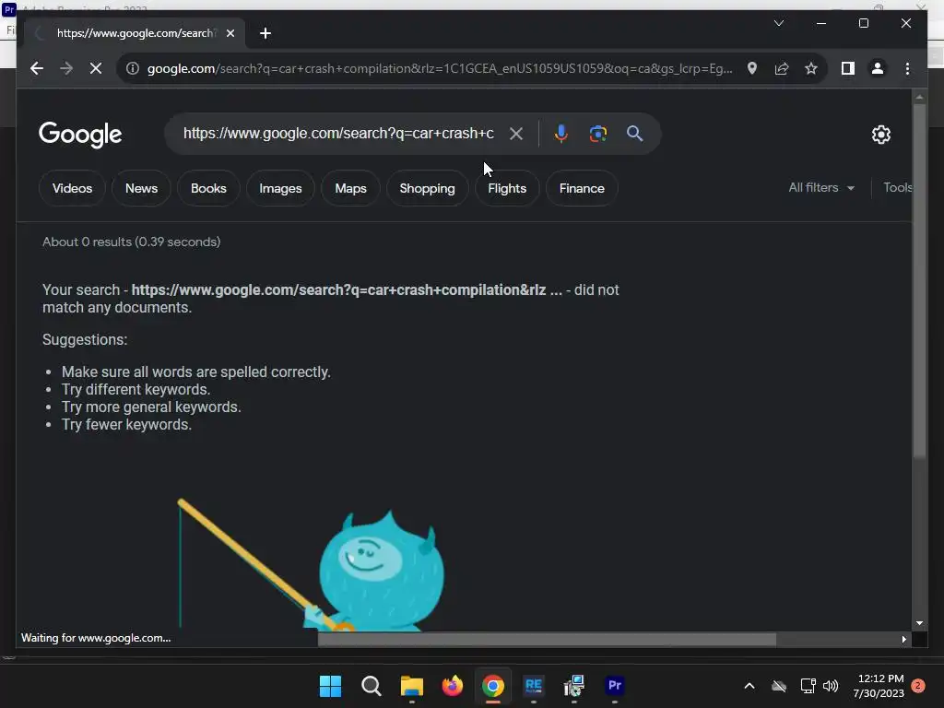Share this page icon
The height and width of the screenshot is (708, 944).
tap(782, 68)
